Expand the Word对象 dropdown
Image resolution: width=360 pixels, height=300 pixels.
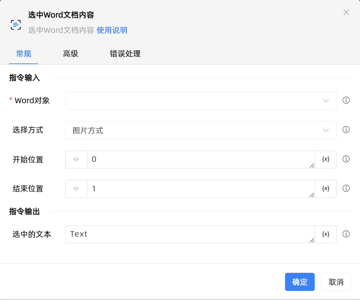coord(201,101)
